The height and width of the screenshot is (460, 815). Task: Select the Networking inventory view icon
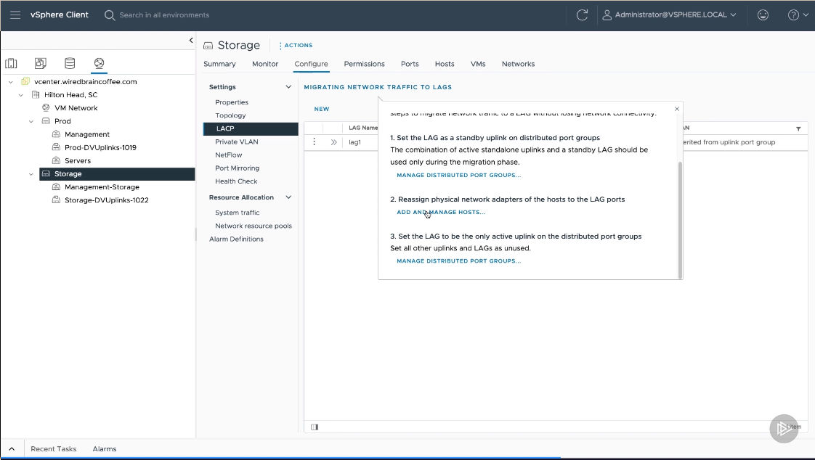(x=99, y=64)
